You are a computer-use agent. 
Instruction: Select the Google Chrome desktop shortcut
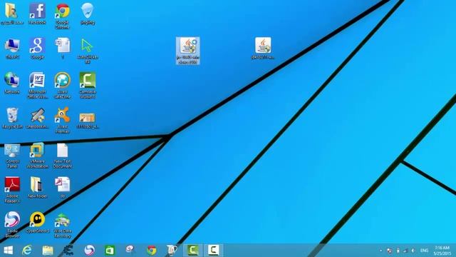pyautogui.click(x=63, y=16)
